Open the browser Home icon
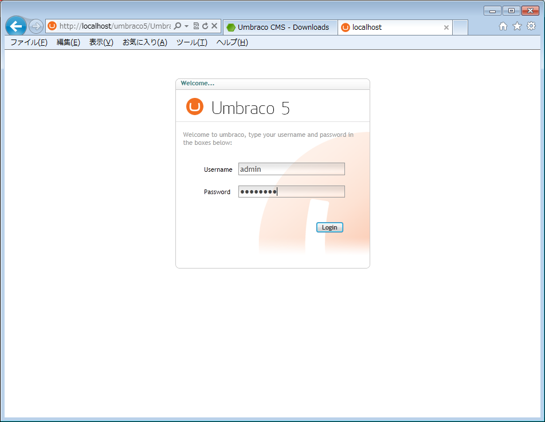Image resolution: width=545 pixels, height=422 pixels. pos(503,26)
